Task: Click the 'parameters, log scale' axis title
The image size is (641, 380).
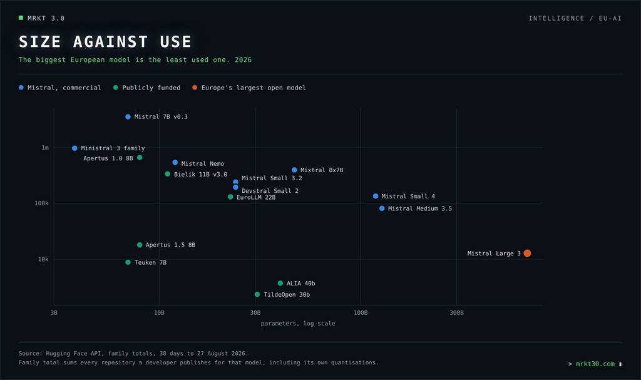Action: click(298, 323)
